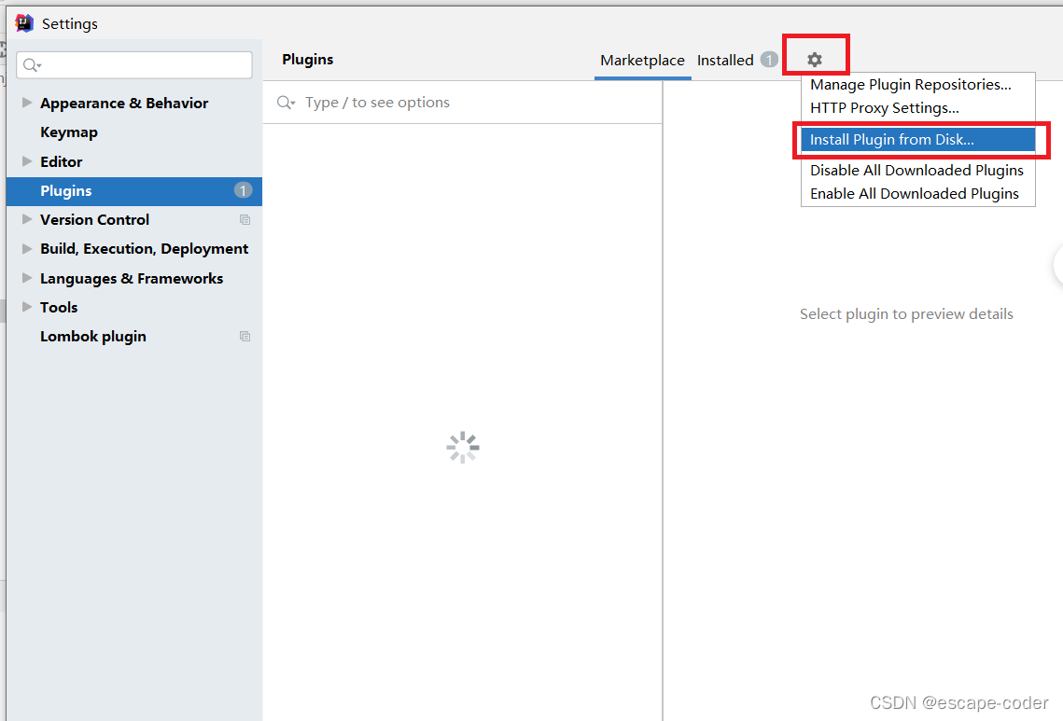
Task: Select Appearance & Behavior label
Action: (x=124, y=103)
